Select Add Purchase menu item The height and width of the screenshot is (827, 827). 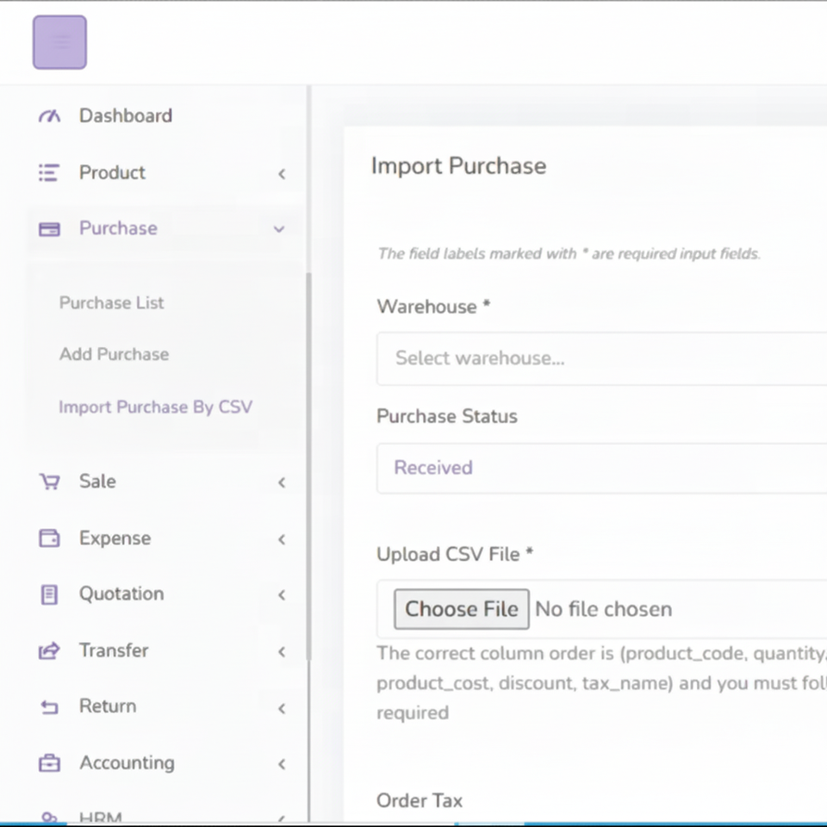coord(114,354)
